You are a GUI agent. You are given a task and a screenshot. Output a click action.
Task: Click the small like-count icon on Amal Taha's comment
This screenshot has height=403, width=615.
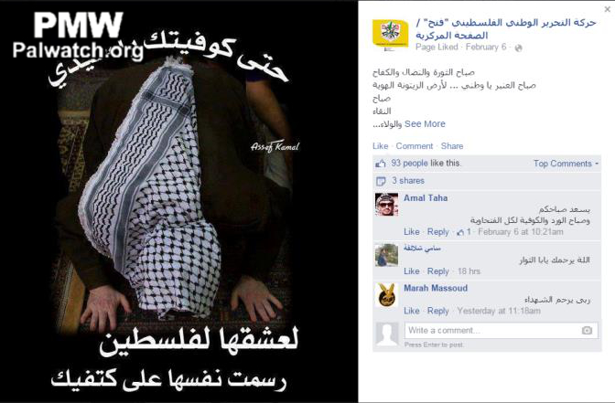[x=460, y=232]
